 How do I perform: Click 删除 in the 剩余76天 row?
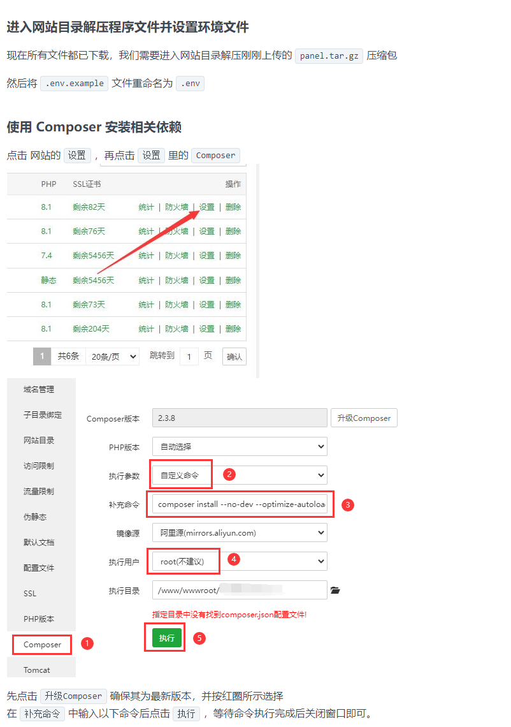coord(233,231)
